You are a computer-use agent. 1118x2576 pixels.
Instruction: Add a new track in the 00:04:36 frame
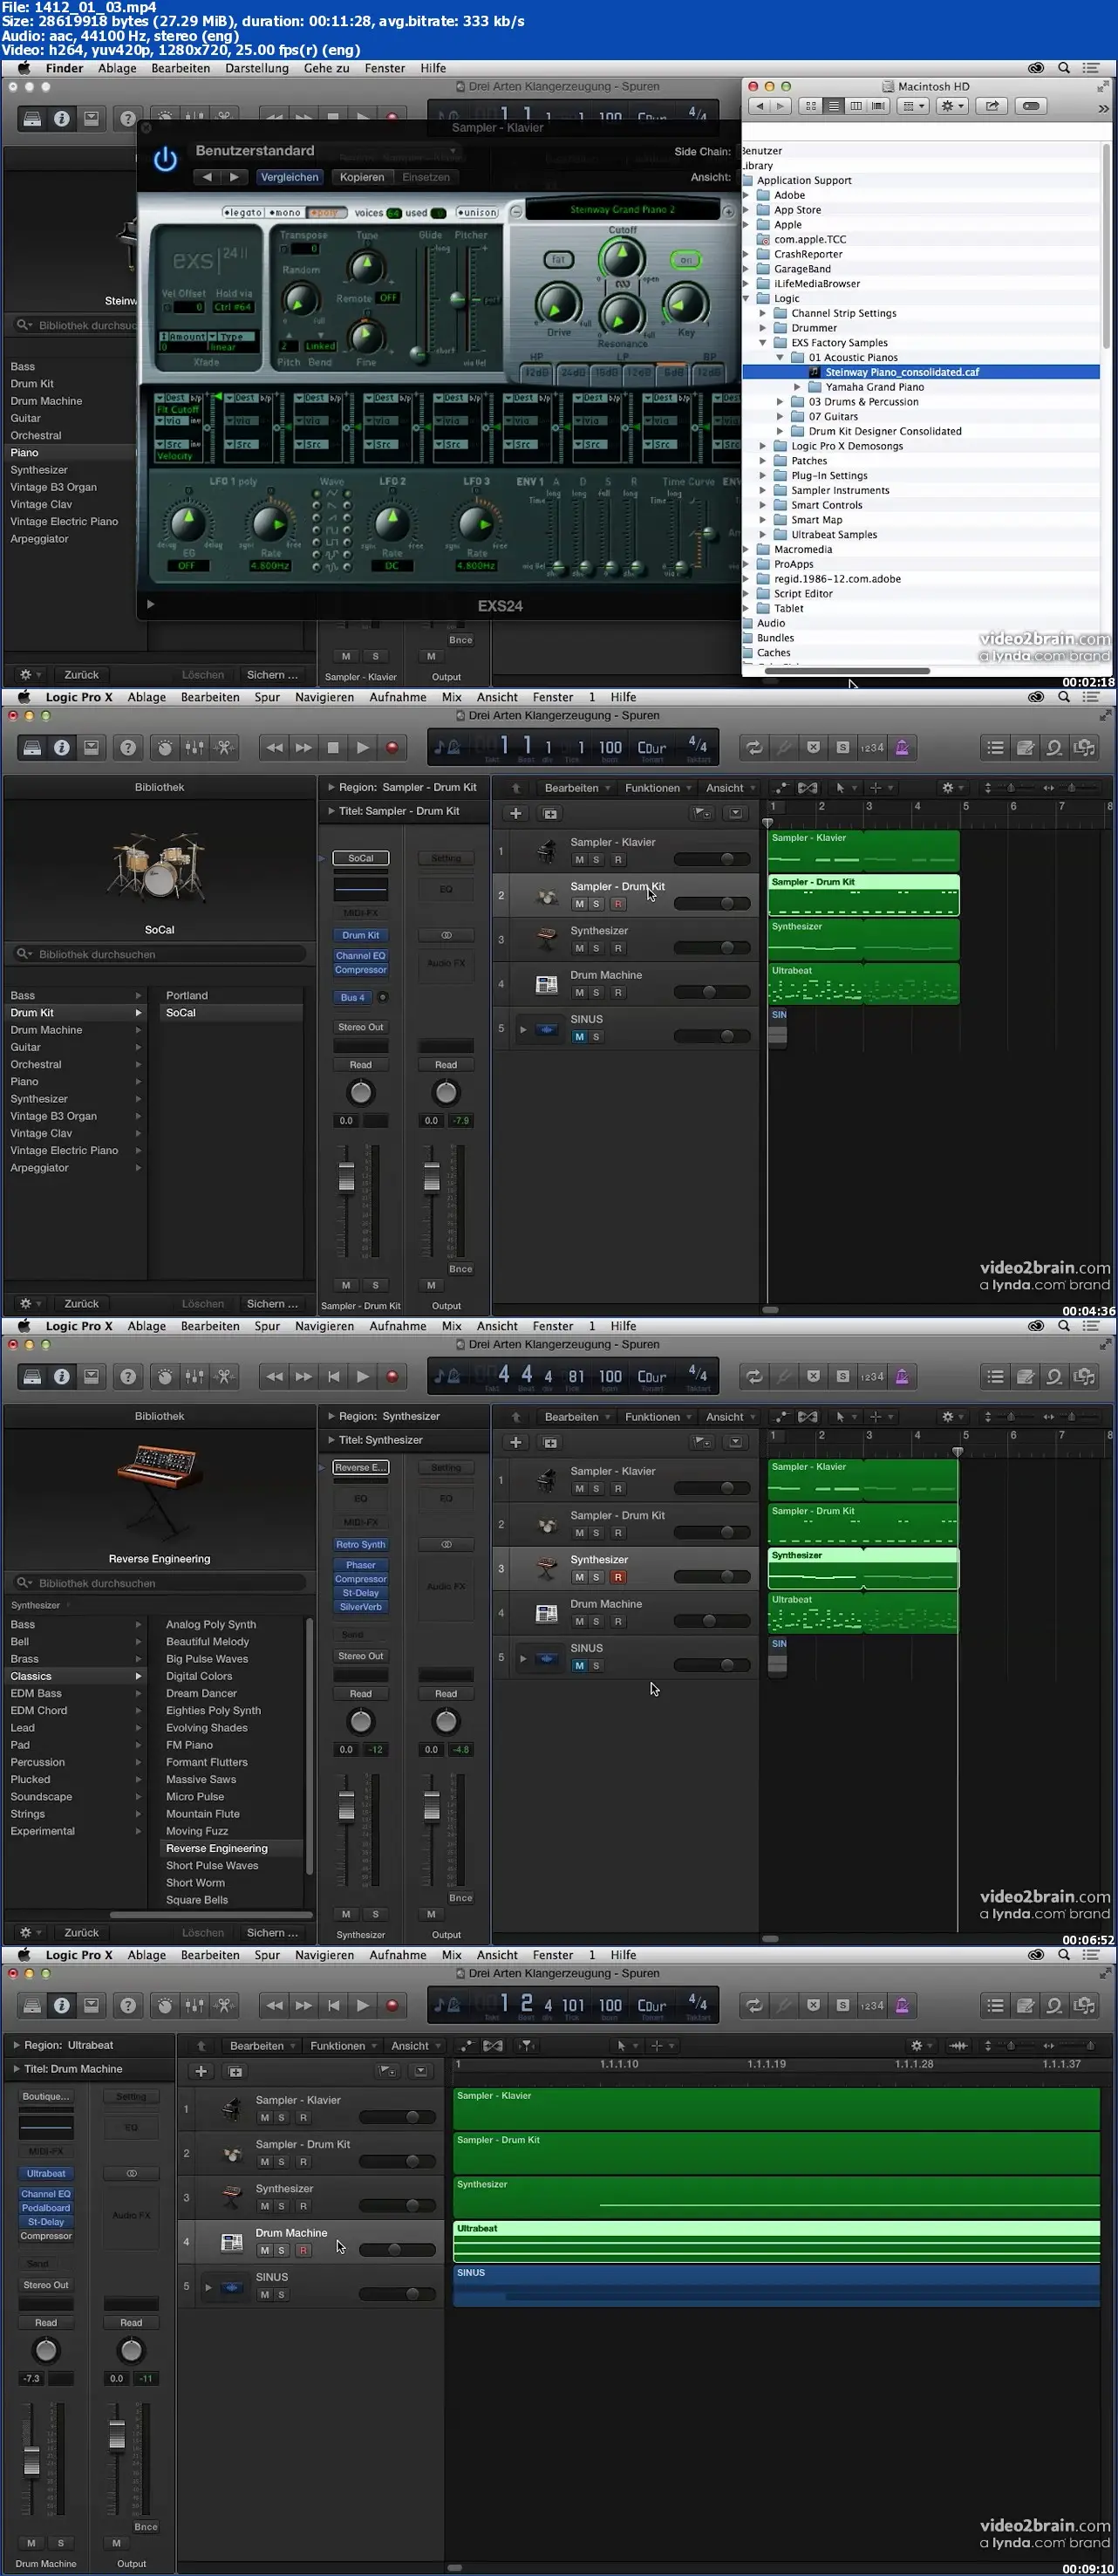[516, 813]
